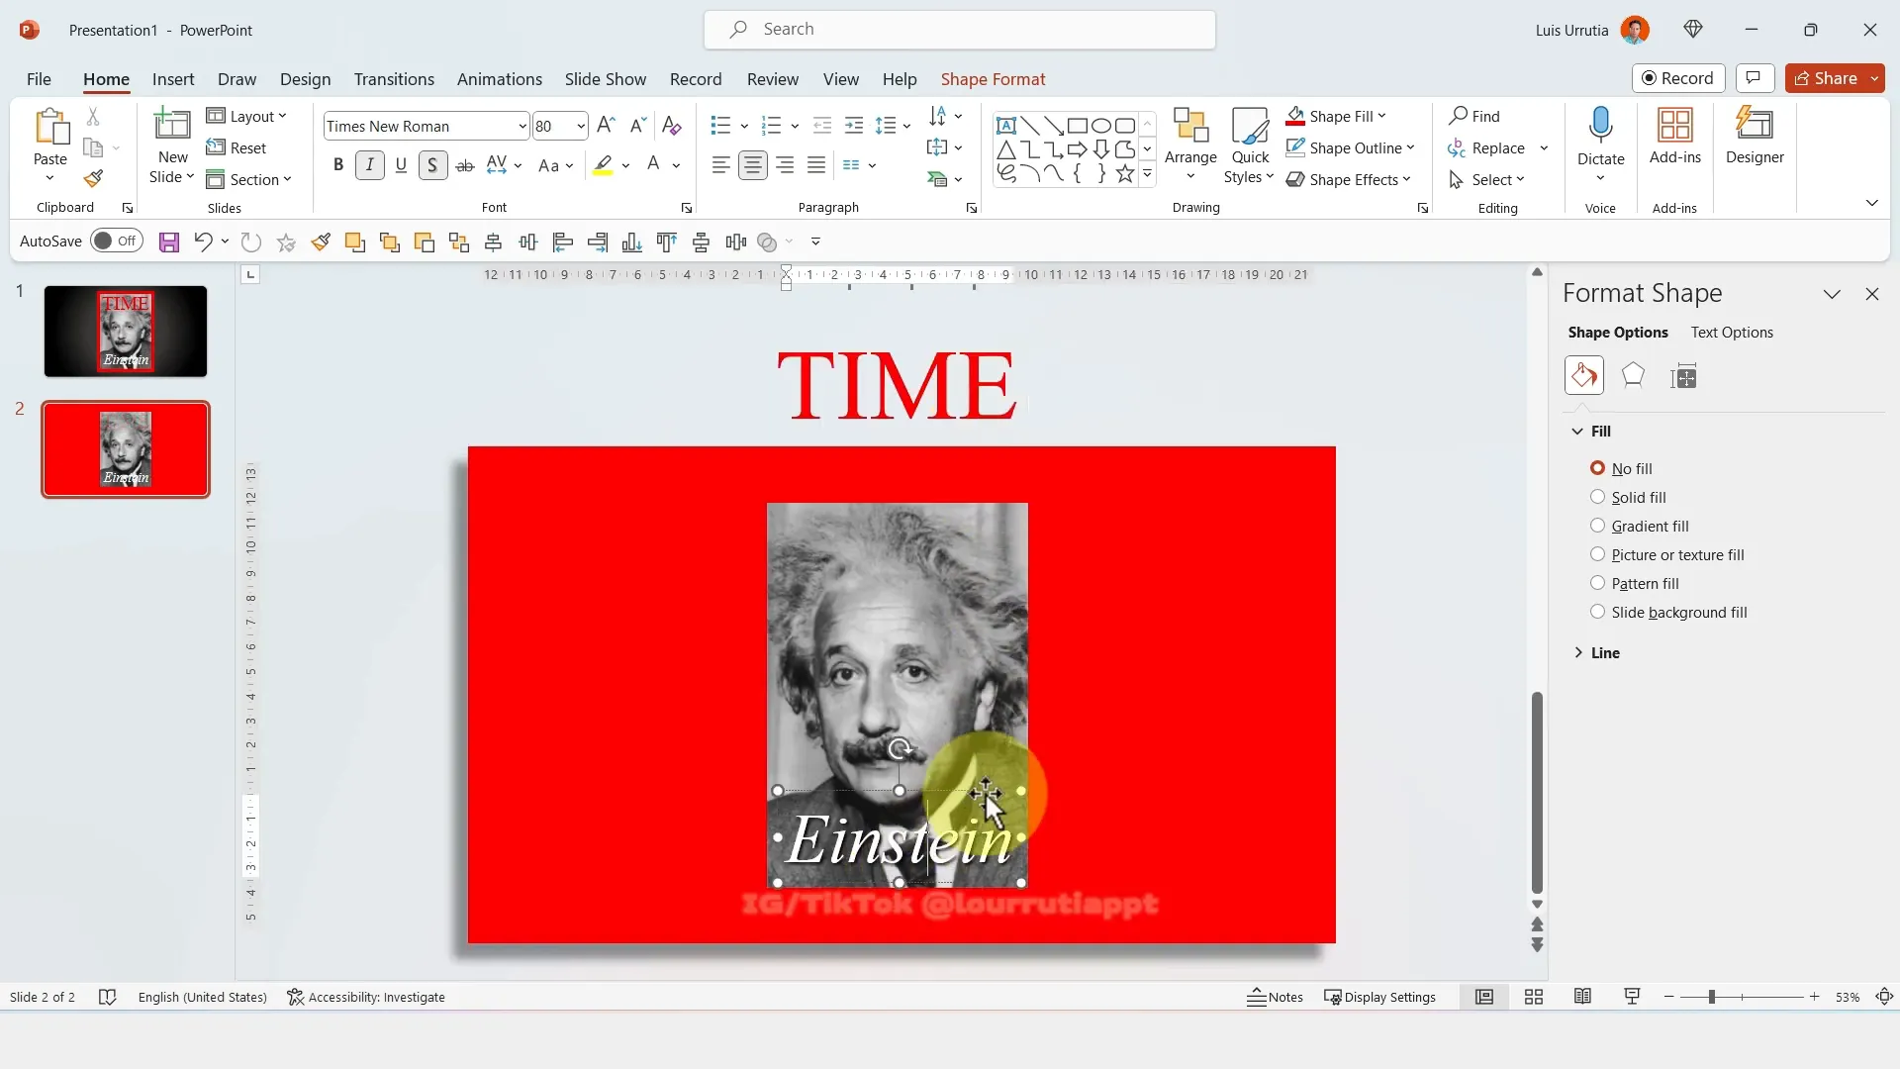Toggle AutoSave switch on
Screen dimensions: 1900x1069
click(x=116, y=241)
